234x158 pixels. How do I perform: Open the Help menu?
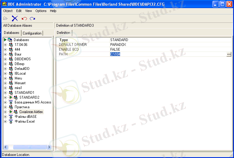[53, 11]
